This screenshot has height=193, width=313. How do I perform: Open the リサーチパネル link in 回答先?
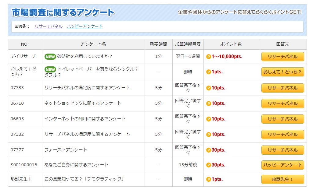click(x=49, y=26)
